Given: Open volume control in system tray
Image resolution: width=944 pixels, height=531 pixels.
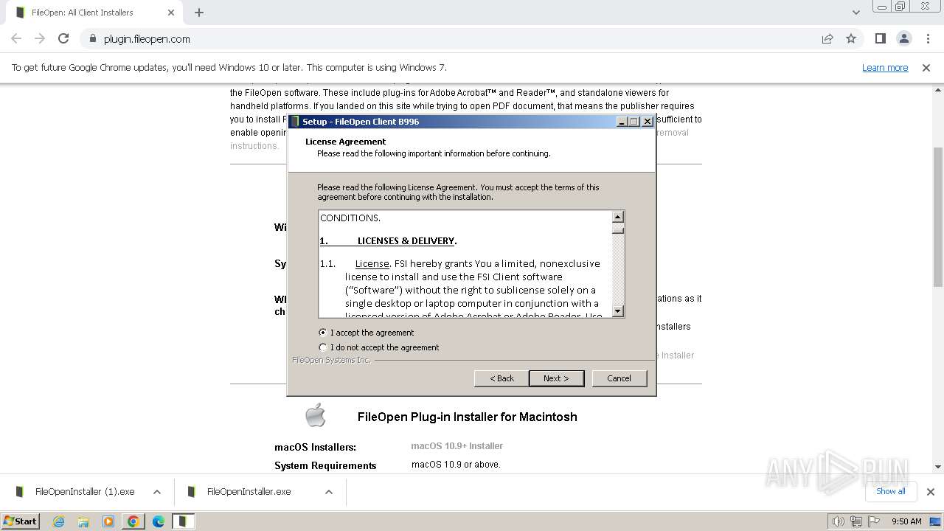Looking at the screenshot, I should click(838, 521).
